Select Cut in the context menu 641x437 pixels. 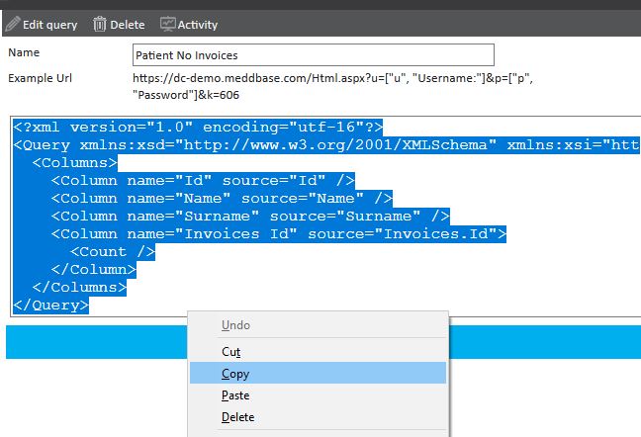(x=230, y=351)
